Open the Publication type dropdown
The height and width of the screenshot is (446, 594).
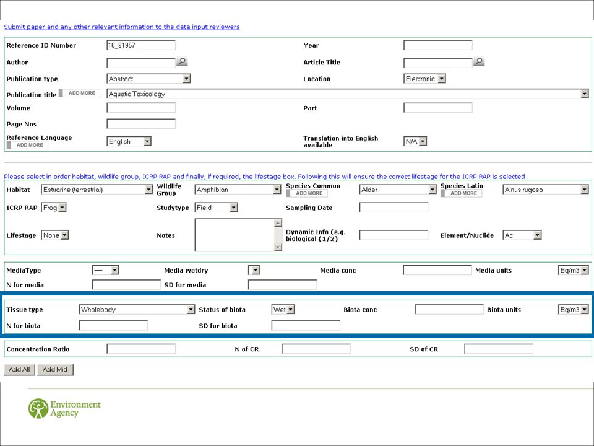(148, 79)
